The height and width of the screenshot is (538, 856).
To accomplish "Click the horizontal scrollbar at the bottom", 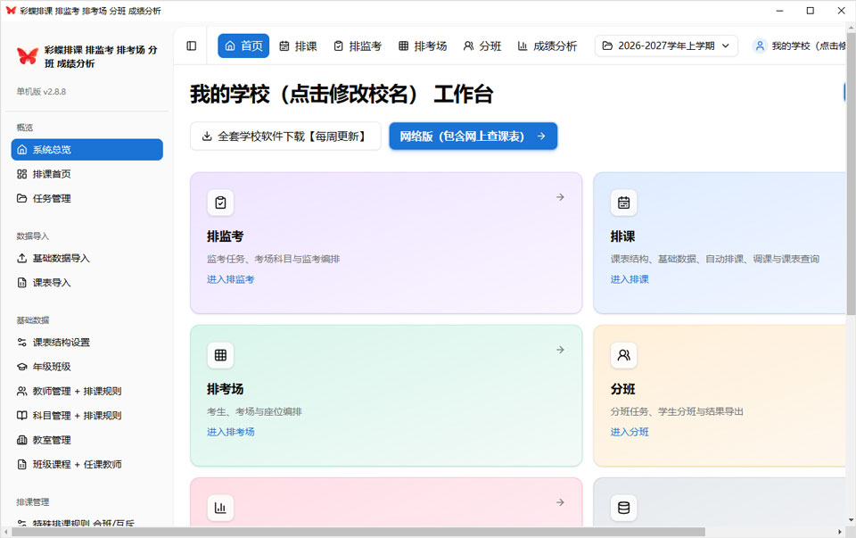I will 358,532.
